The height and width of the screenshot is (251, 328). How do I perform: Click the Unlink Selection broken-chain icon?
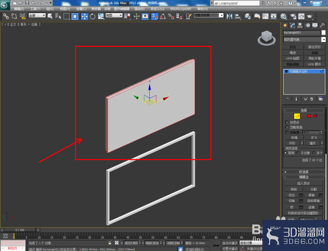[x=14, y=16]
